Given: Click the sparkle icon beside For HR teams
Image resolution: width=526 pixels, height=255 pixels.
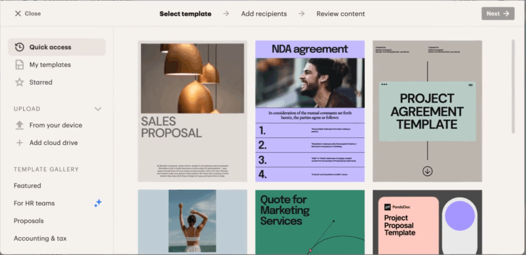Looking at the screenshot, I should tap(98, 203).
